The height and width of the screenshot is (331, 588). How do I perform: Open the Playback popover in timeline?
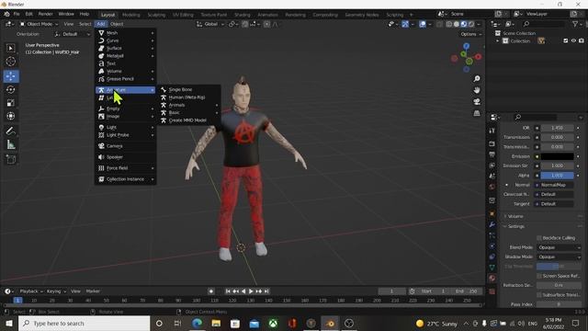30,291
